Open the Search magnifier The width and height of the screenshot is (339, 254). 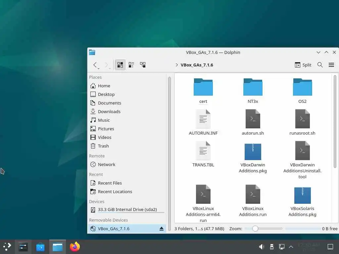(x=320, y=65)
